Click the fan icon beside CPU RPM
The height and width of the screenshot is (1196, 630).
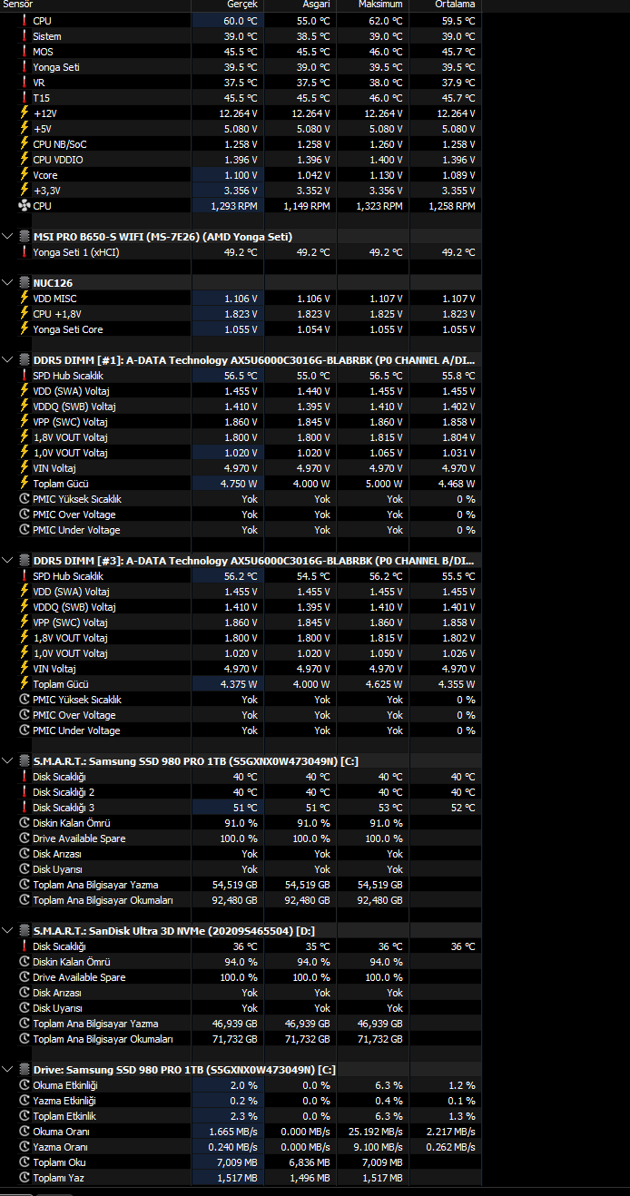24,206
